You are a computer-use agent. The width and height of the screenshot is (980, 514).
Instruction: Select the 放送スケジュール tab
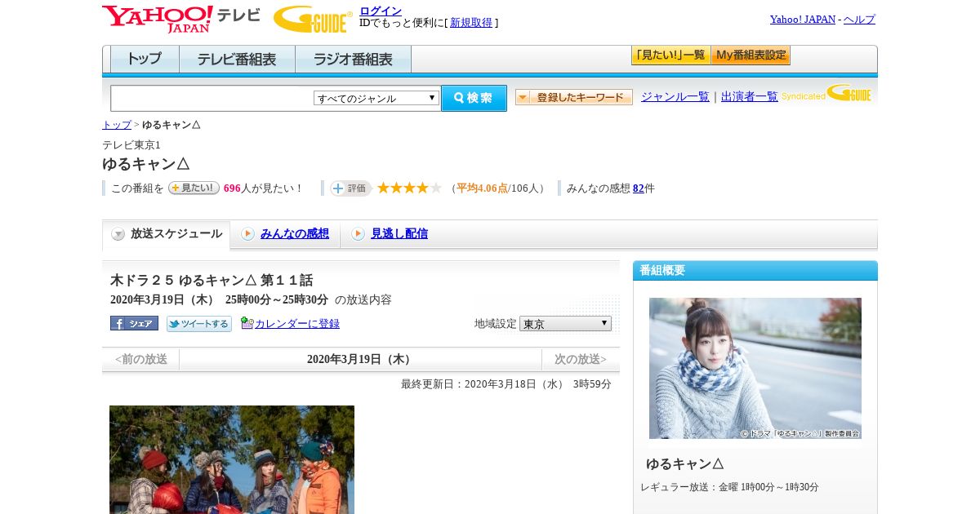pos(167,234)
